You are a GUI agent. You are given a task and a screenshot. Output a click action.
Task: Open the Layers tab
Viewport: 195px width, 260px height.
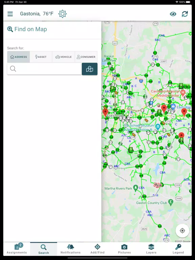pyautogui.click(x=151, y=249)
